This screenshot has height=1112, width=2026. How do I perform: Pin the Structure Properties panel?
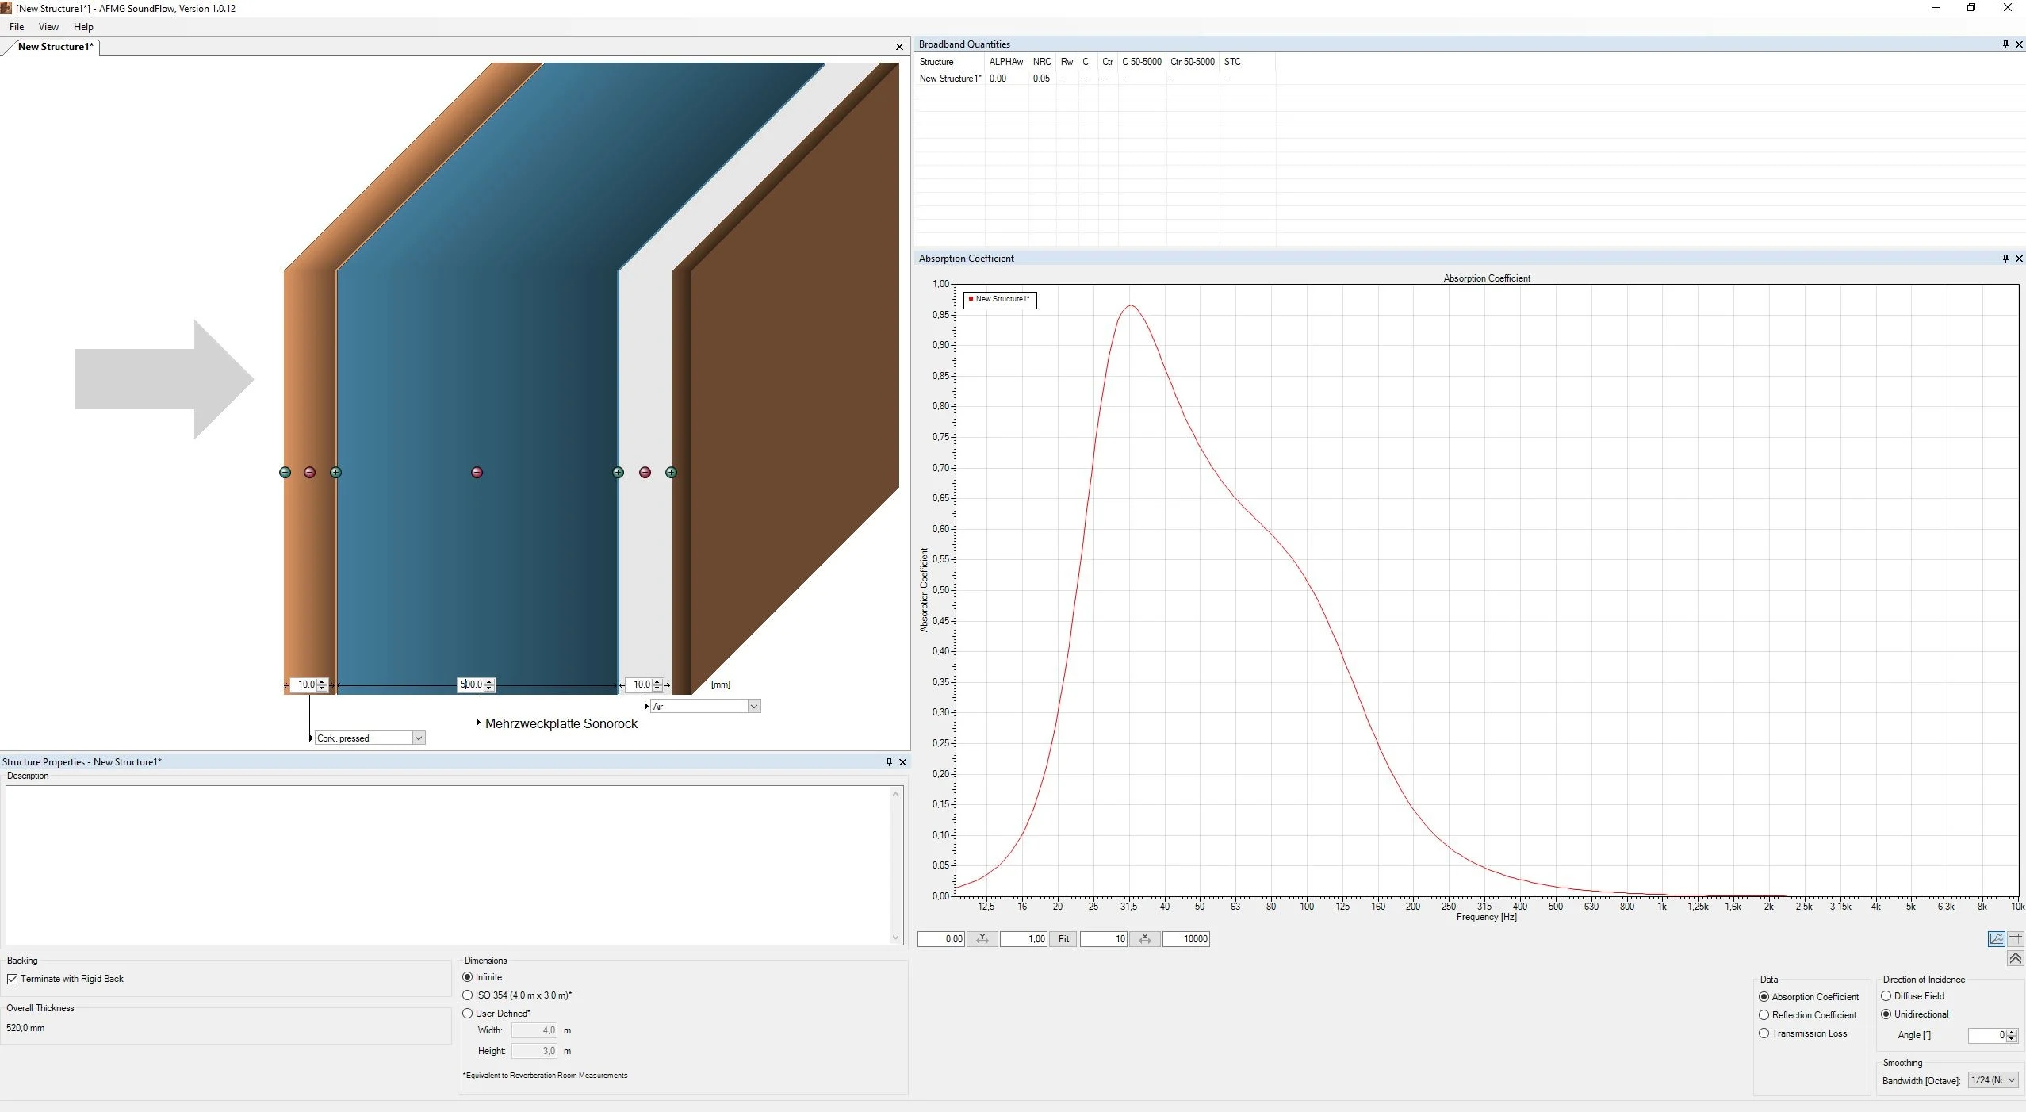tap(889, 762)
